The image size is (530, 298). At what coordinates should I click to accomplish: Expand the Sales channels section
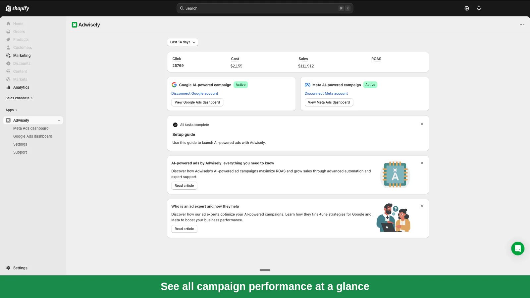click(19, 98)
